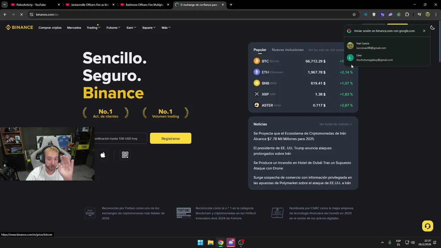
Task: Click the address bar URL
Action: [47, 14]
